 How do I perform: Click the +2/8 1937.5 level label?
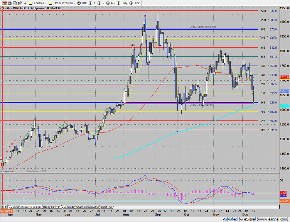pyautogui.click(x=268, y=11)
